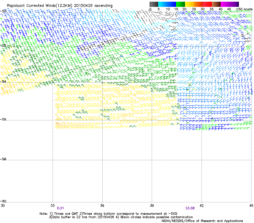Click the '42' longitude axis label
The height and width of the screenshot is (223, 254).
201,206
